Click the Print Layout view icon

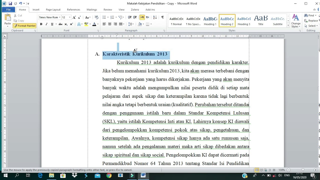coord(257,170)
